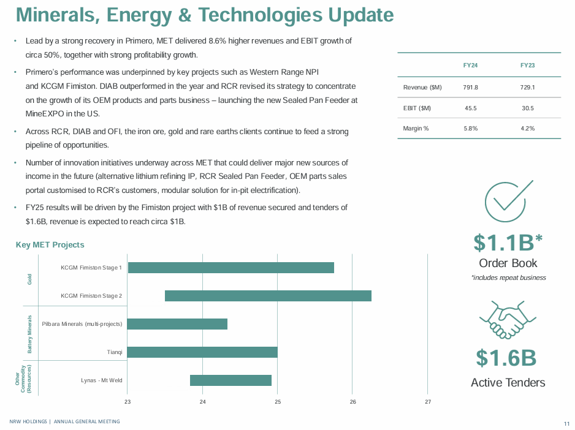This screenshot has width=575, height=430.
Task: Click the Tianqi project bar
Action: tap(202, 352)
